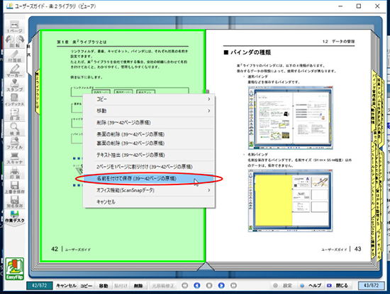
Task: Open the スキャナ (scanner) icon
Action: 14,158
